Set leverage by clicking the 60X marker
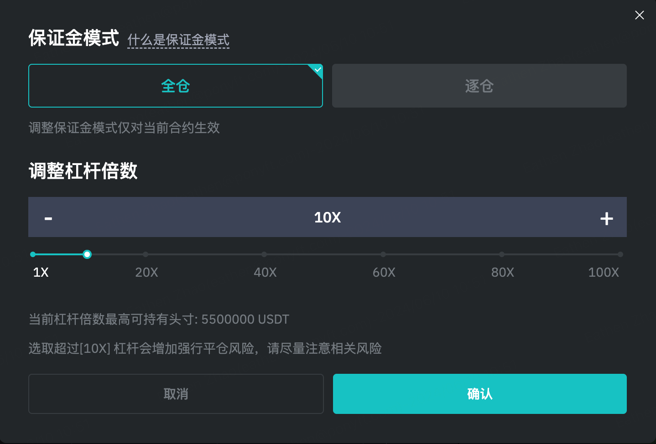The image size is (656, 444). coord(383,254)
